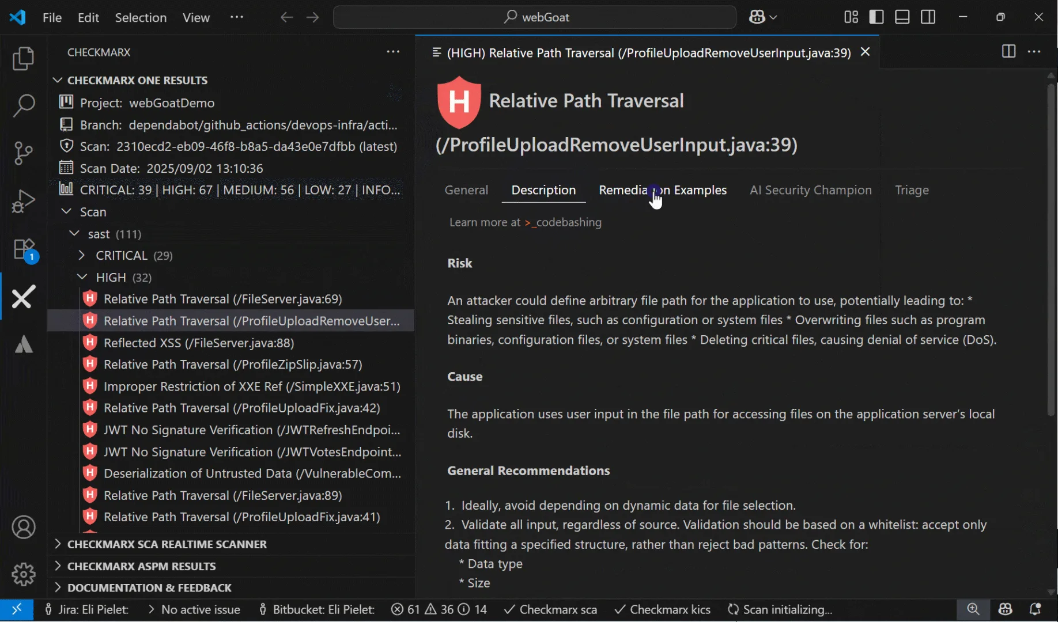The width and height of the screenshot is (1058, 622).
Task: Open Manage settings gear
Action: 23,574
